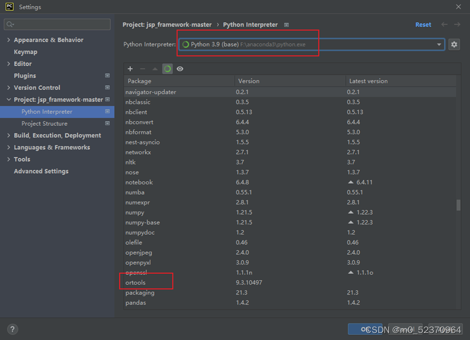Select the nbclassic package row
This screenshot has height=340, width=470.
(x=290, y=102)
